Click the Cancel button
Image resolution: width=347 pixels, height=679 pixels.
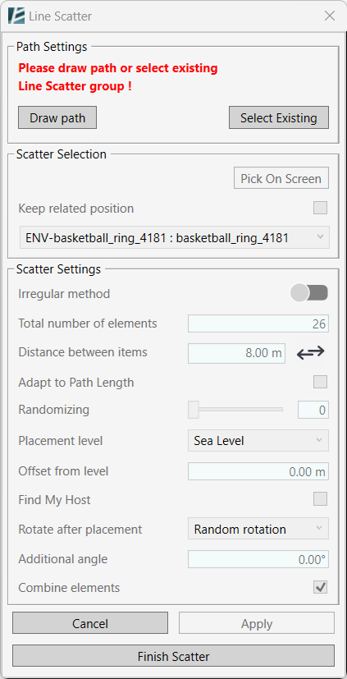(90, 623)
